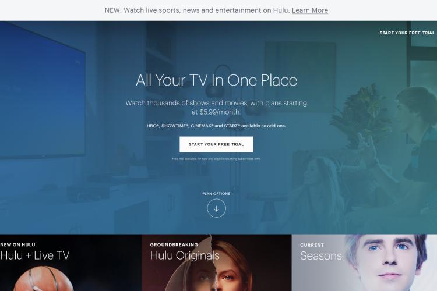Click the Groundbreaking label
The height and width of the screenshot is (291, 437).
(174, 245)
